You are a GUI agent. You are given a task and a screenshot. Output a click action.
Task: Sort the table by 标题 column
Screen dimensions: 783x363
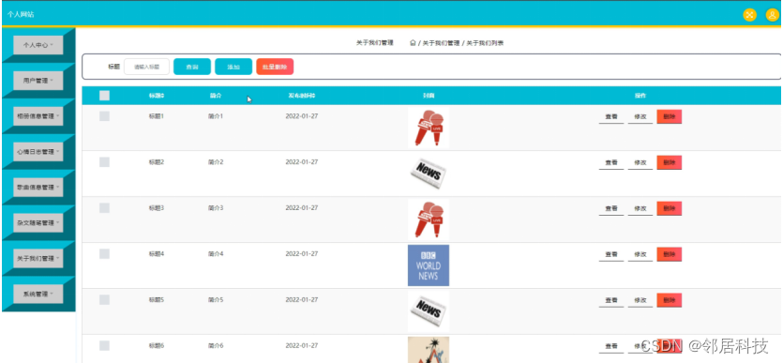(157, 96)
